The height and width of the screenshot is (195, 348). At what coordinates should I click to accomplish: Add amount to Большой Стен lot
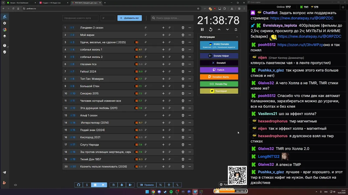click(x=163, y=86)
